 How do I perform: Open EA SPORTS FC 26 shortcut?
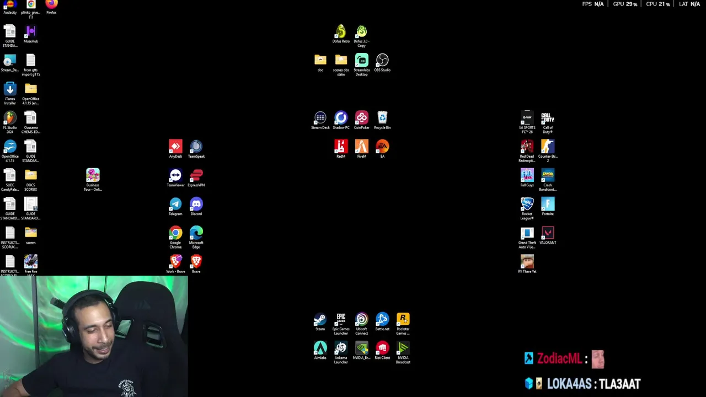[x=527, y=122]
